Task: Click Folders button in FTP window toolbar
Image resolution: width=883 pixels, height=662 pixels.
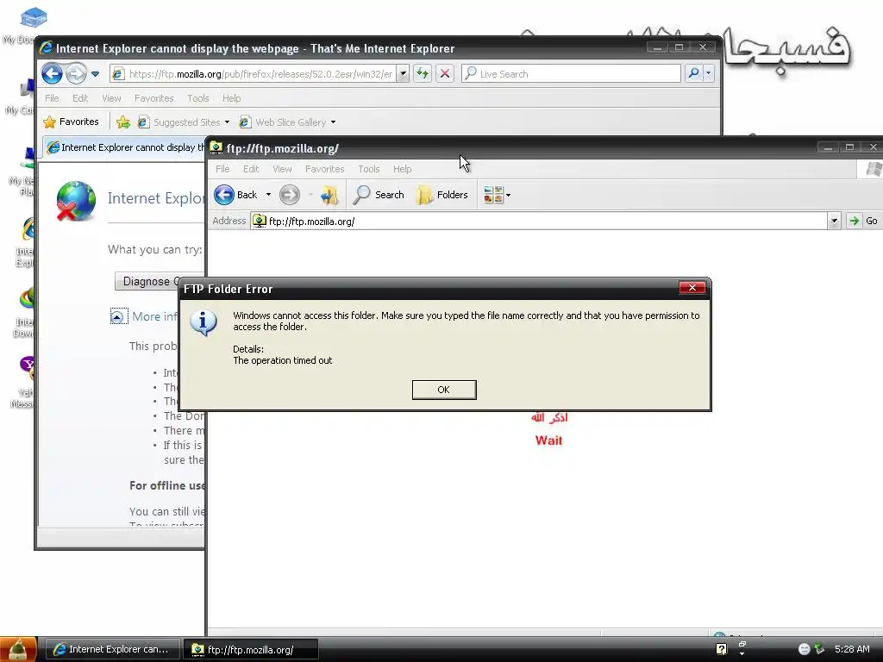Action: [x=442, y=195]
